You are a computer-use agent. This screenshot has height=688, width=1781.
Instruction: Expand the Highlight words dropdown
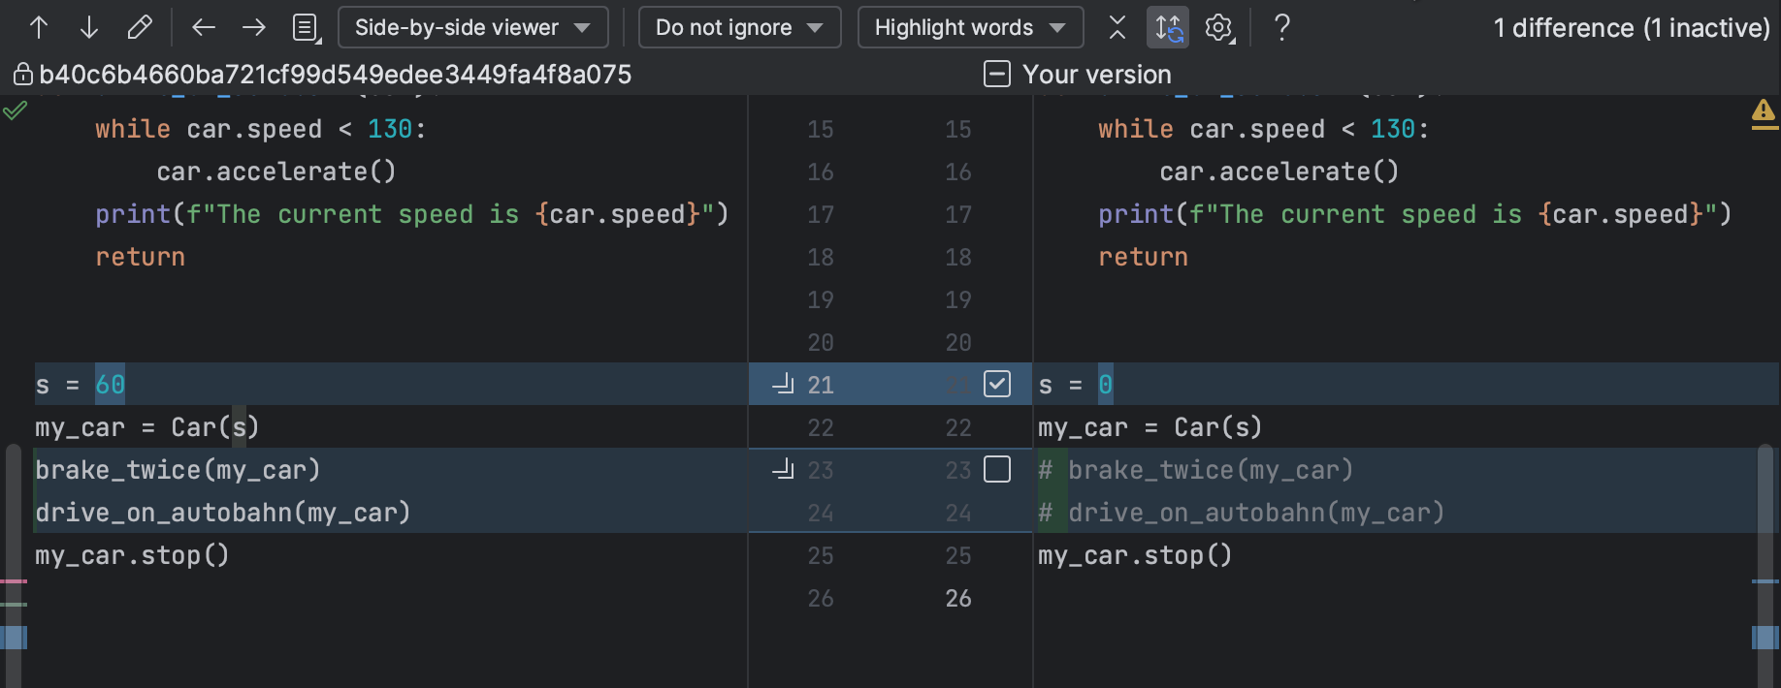[x=969, y=27]
